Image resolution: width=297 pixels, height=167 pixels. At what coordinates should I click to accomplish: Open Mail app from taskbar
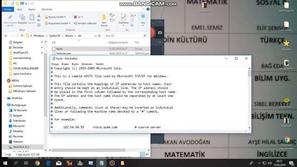point(59,163)
